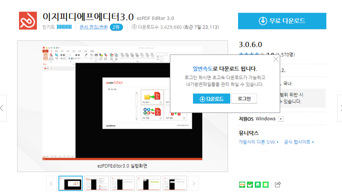The width and height of the screenshot is (342, 196).
Task: Select the first highlighted screenshot thumbnail
Action: point(70,183)
